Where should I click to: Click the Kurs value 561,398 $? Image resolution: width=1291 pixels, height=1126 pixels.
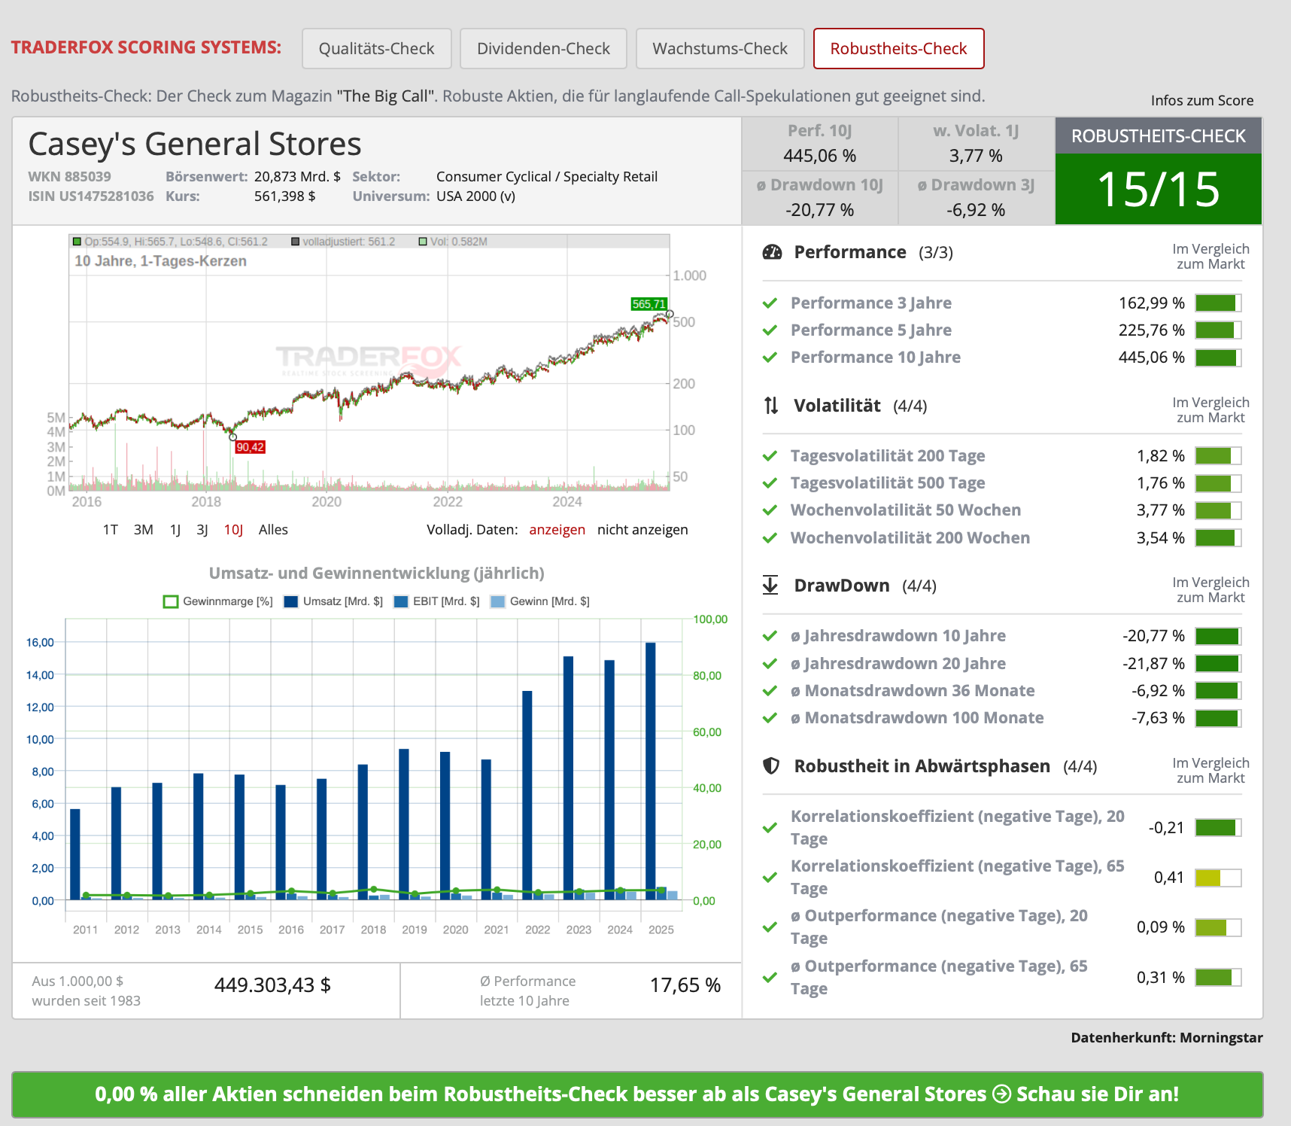coord(285,196)
